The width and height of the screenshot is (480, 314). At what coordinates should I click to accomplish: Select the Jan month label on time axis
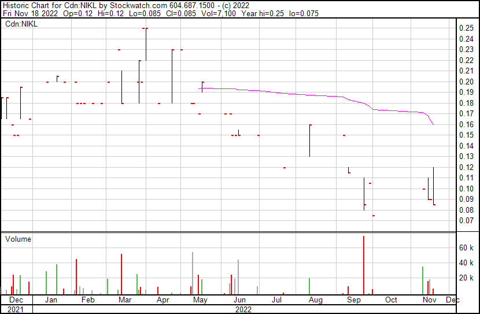pyautogui.click(x=51, y=300)
